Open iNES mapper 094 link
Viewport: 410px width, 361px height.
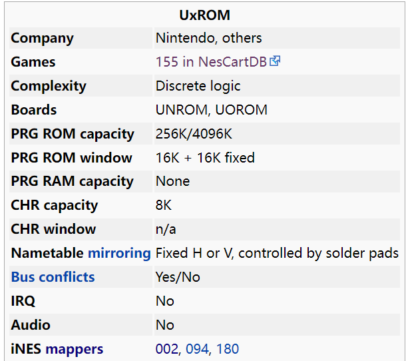[x=197, y=349]
